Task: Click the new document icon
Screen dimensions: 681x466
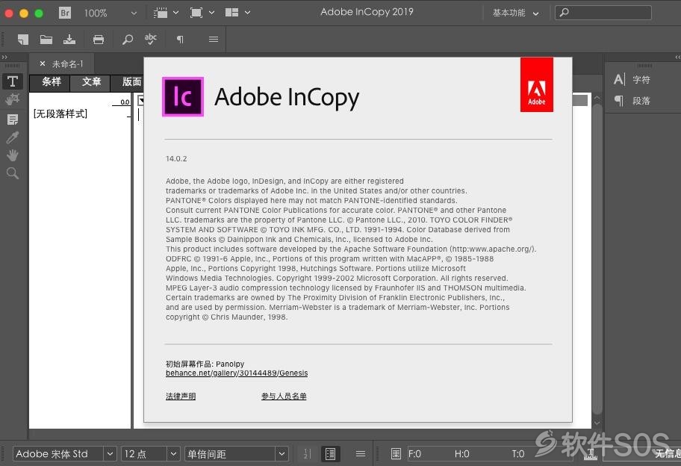Action: [x=23, y=40]
